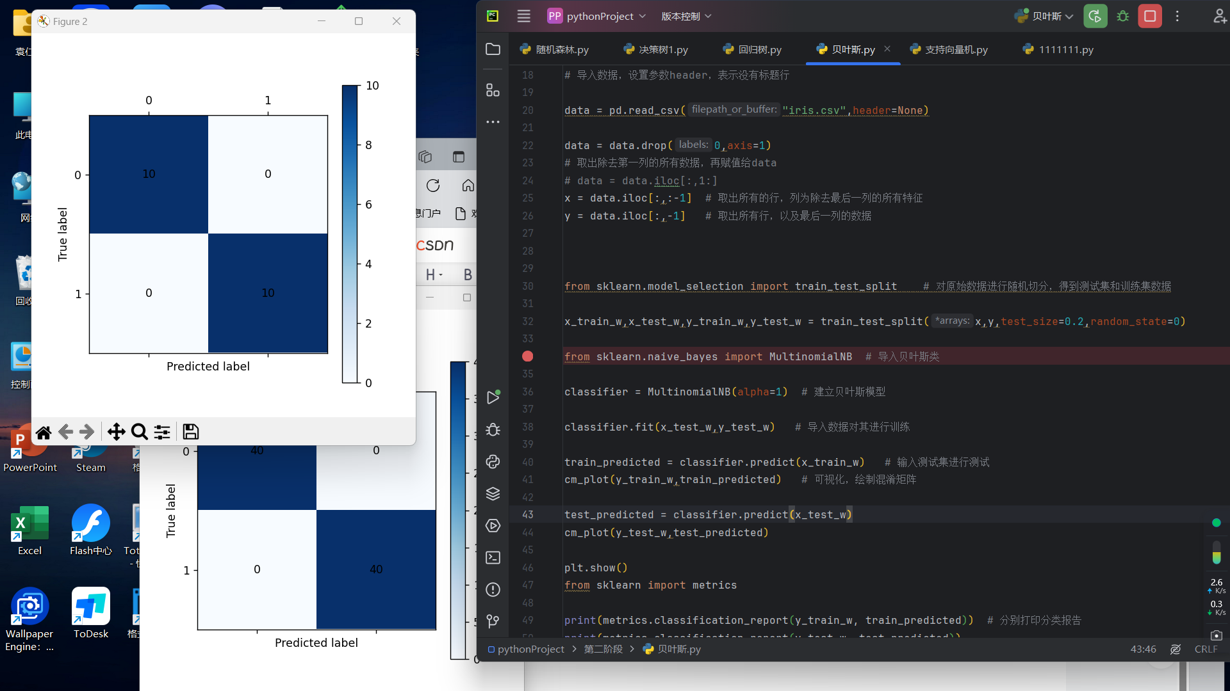
Task: Go back to previous view in Figure 2
Action: click(65, 433)
